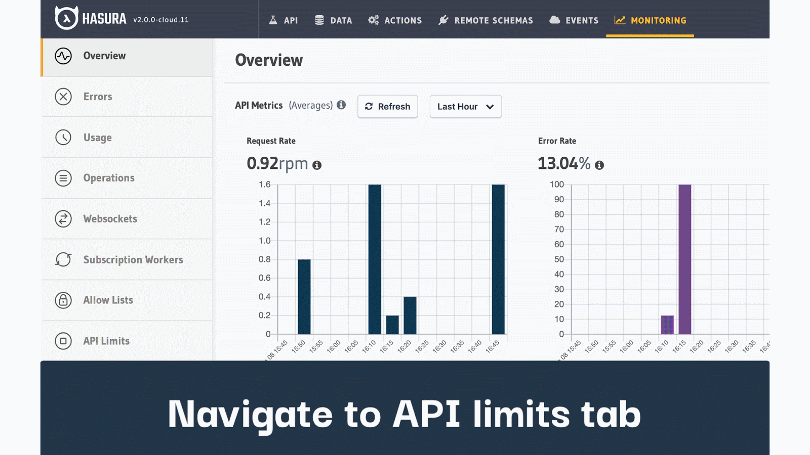
Task: Click info icon next to 0.92rpm
Action: tap(317, 165)
